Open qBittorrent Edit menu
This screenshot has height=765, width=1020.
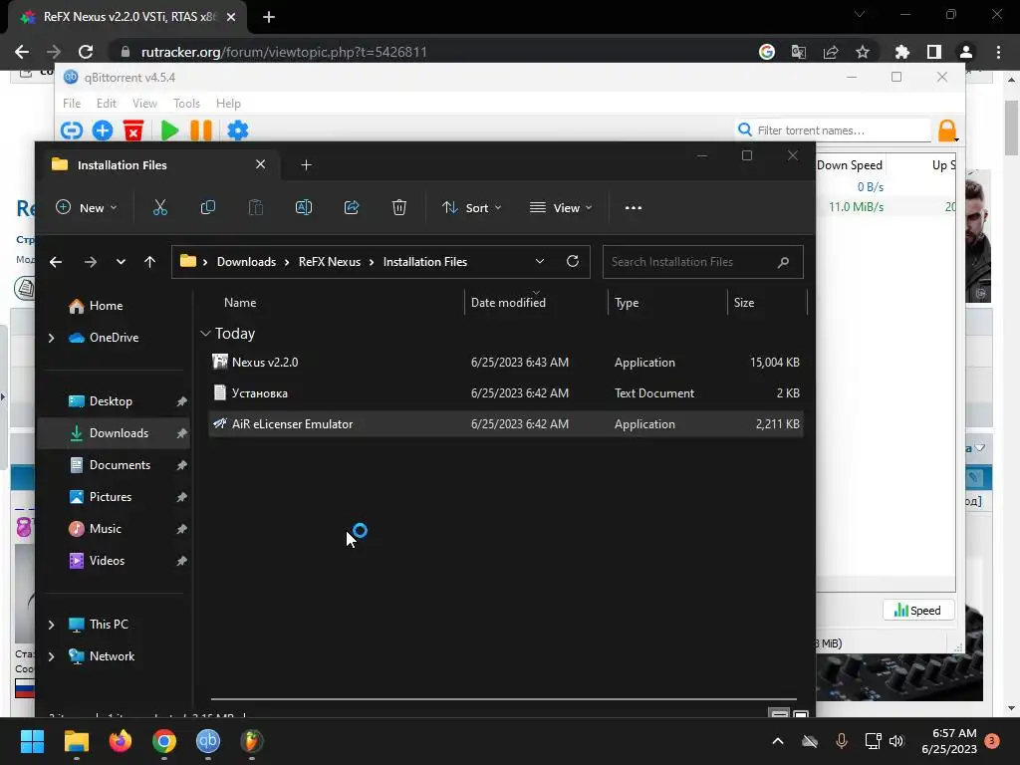click(106, 104)
